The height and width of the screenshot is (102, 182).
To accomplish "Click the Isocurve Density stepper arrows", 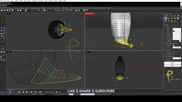I will [180, 58].
